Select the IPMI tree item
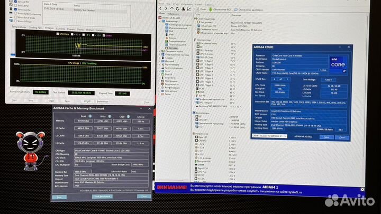Image resolution: width=381 pixels, height=214 pixels. coord(169,35)
